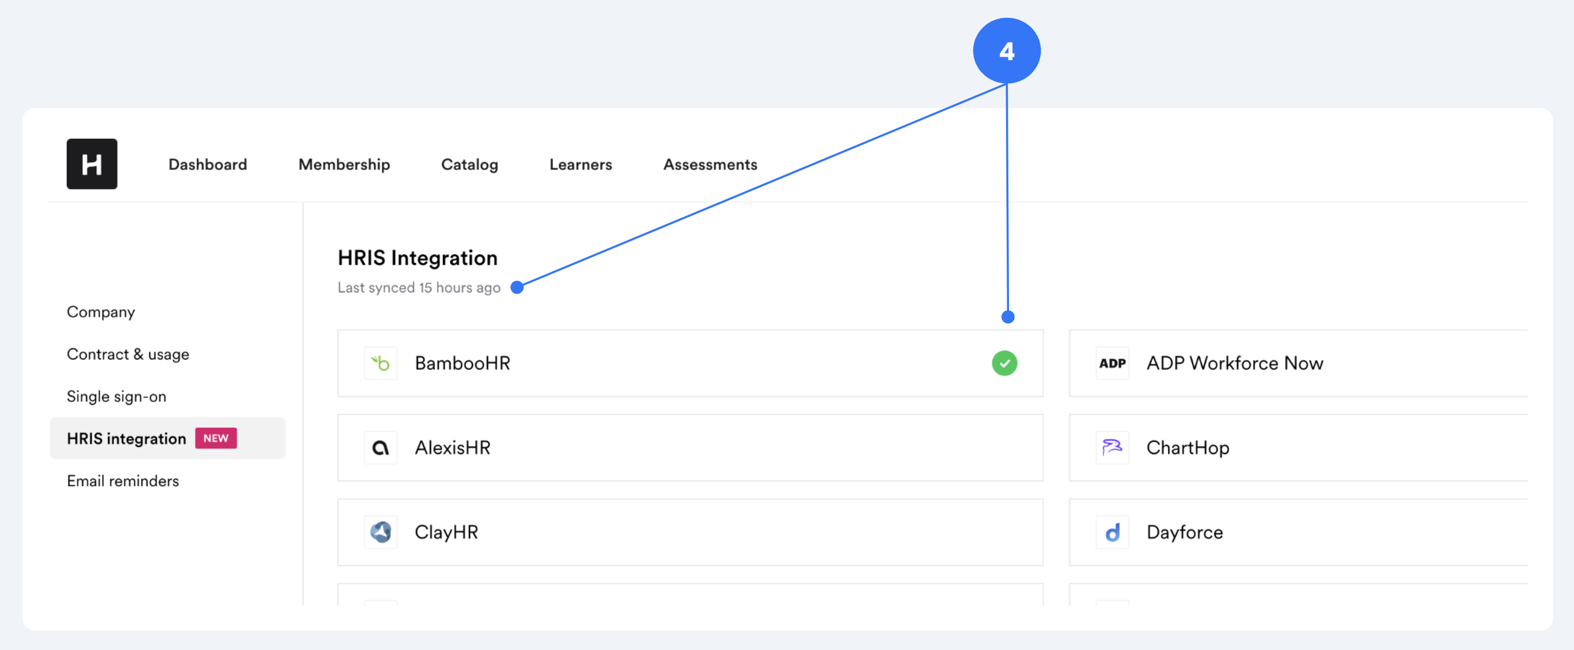Open Email reminders settings
The image size is (1574, 650).
(123, 481)
